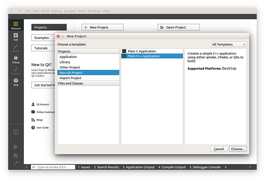Screen dimensions: 266x180
Task: Open the Qt Account link
Action: [43, 104]
